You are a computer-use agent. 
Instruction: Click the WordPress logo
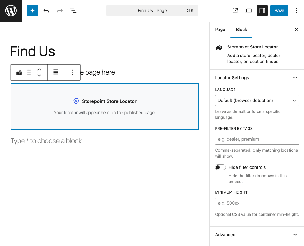pos(11,10)
